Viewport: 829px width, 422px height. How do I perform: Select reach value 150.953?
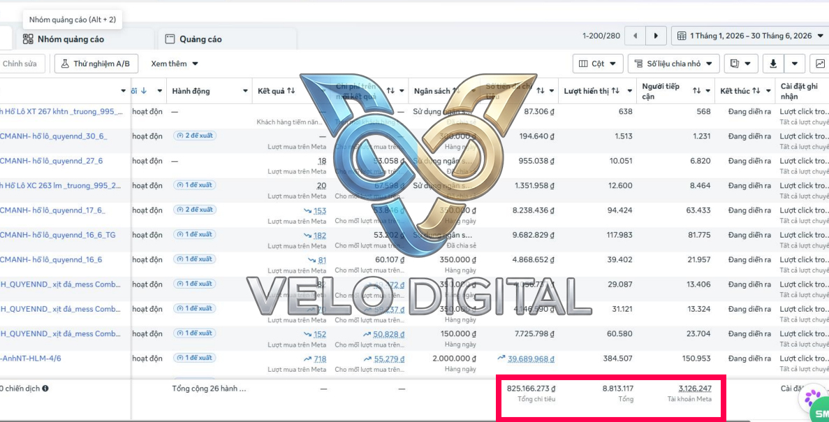(x=696, y=358)
